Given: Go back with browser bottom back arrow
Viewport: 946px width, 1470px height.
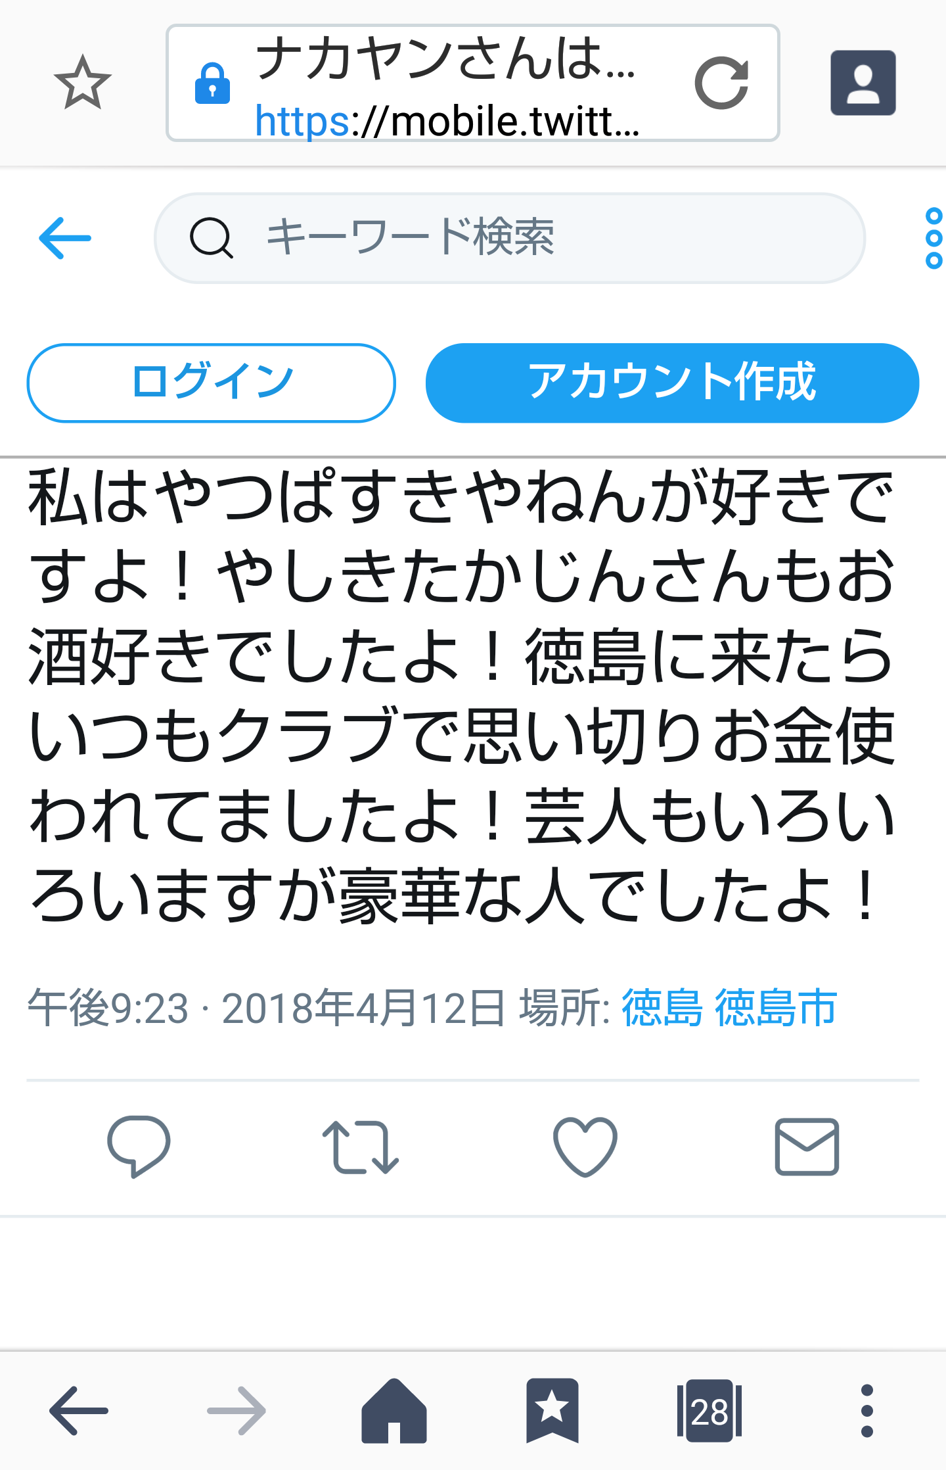Looking at the screenshot, I should click(x=79, y=1411).
